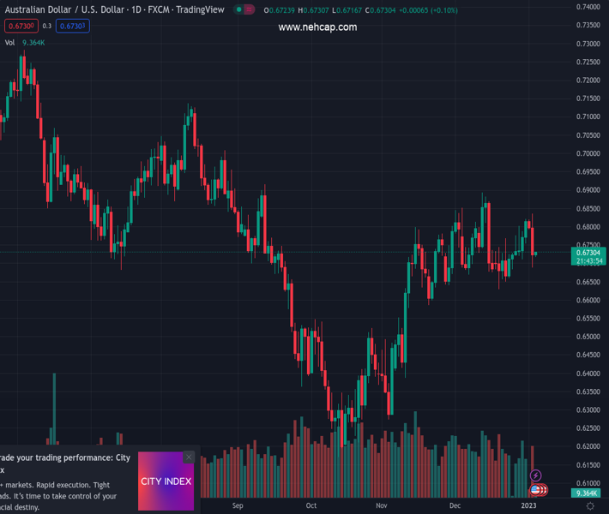Click the green volume label 9.364K on axis
Image resolution: width=609 pixels, height=514 pixels.
click(588, 493)
